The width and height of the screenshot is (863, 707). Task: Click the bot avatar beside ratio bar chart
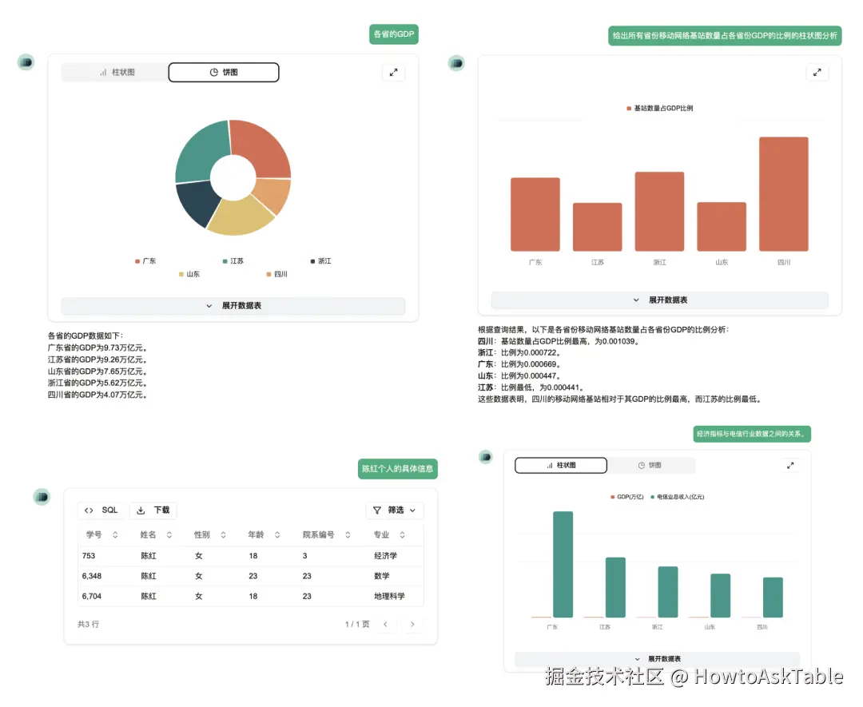click(456, 63)
